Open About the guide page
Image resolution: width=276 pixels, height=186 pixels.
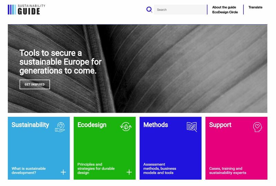click(x=224, y=7)
